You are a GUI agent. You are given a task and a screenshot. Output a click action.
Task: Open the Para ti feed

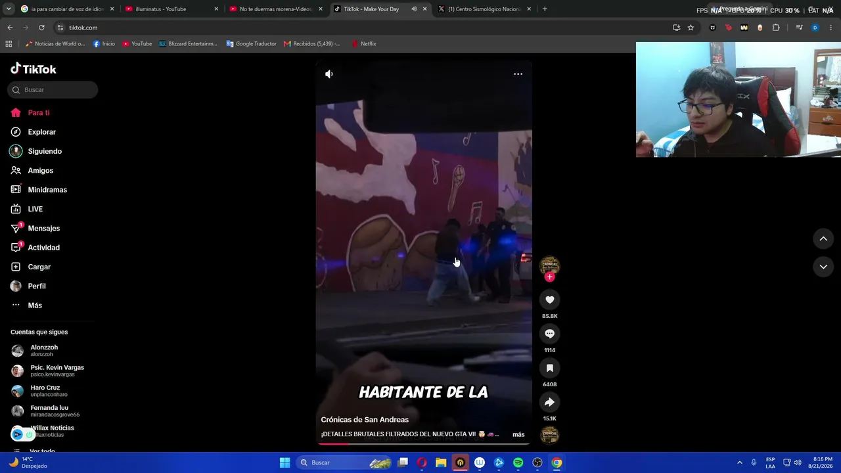click(x=30, y=113)
